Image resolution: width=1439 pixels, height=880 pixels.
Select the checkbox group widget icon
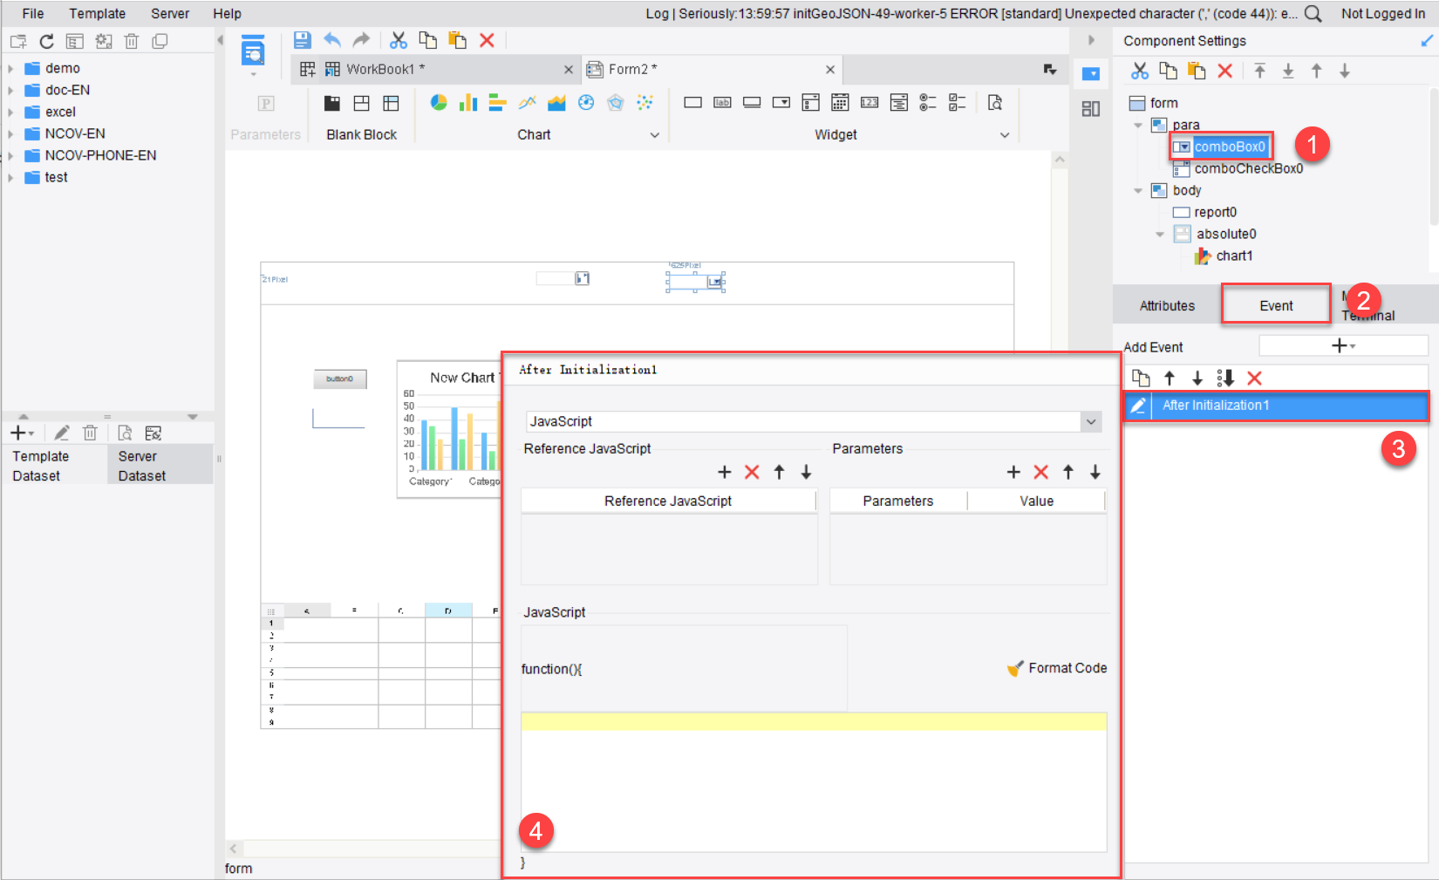tap(958, 103)
